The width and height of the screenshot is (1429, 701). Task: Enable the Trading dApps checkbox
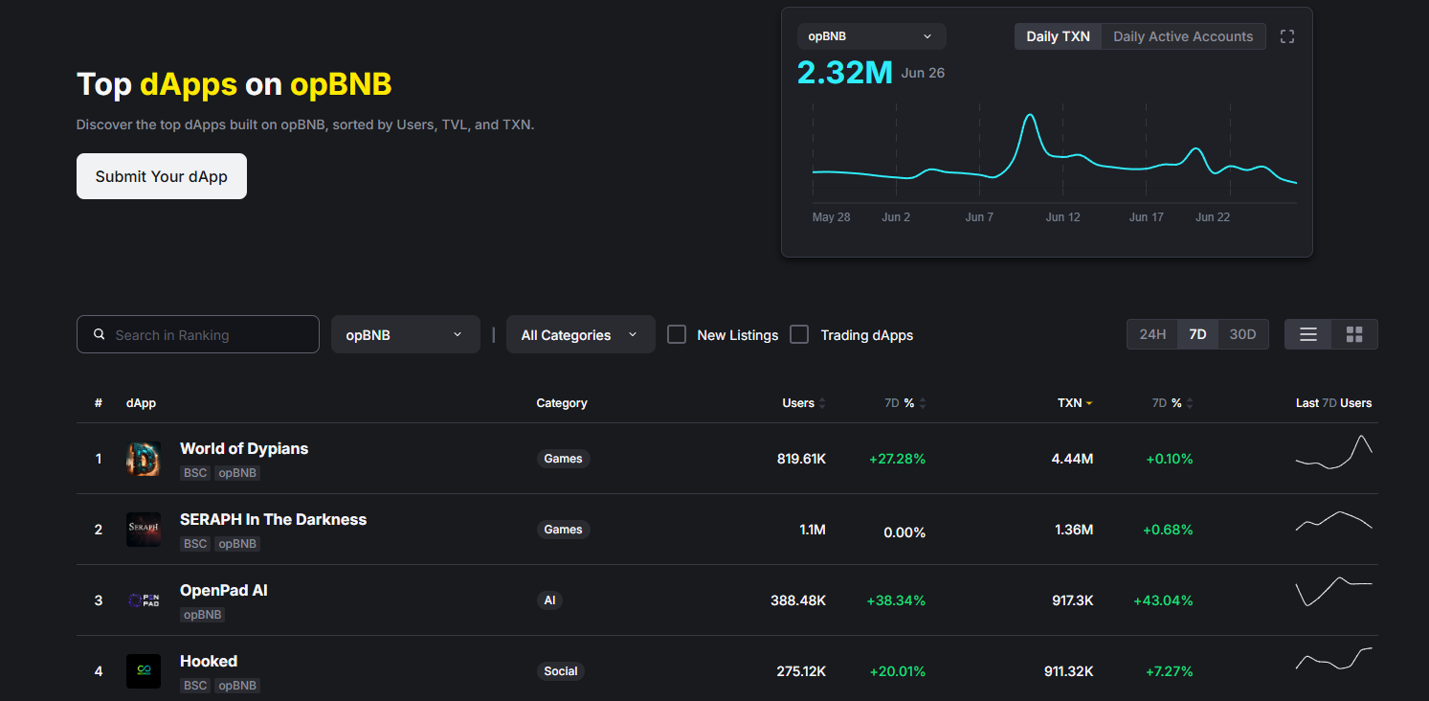(x=799, y=334)
